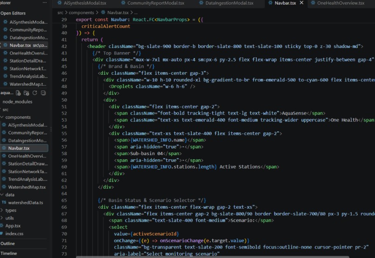The height and width of the screenshot is (258, 375).
Task: Click the React icon in the Navbar.tsx breadcrumb
Action: [x=103, y=13]
